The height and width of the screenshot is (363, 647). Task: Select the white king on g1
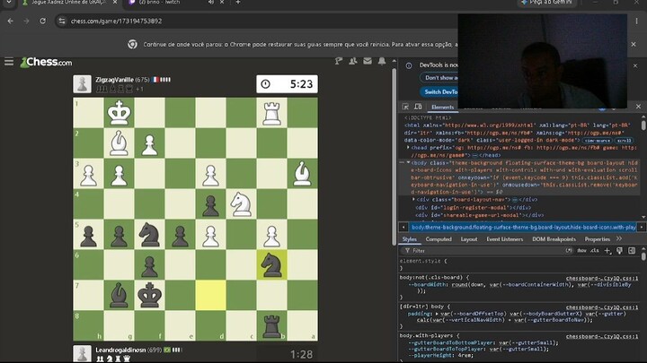[x=119, y=112]
